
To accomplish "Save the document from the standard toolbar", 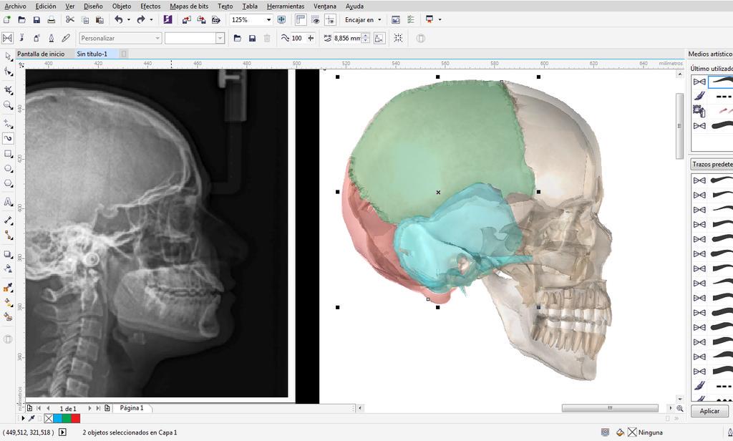I will 37,19.
